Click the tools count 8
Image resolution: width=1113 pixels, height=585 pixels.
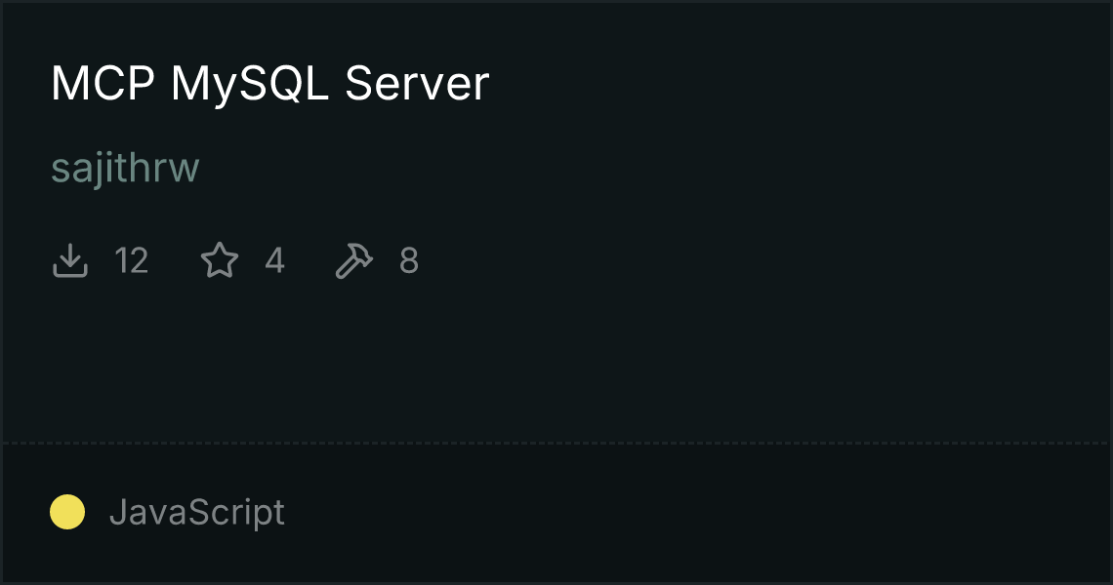[409, 260]
